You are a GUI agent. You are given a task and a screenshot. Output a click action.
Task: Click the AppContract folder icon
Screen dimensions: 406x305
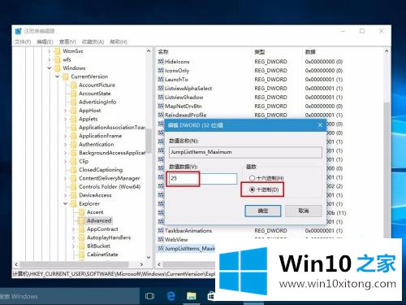coord(81,229)
